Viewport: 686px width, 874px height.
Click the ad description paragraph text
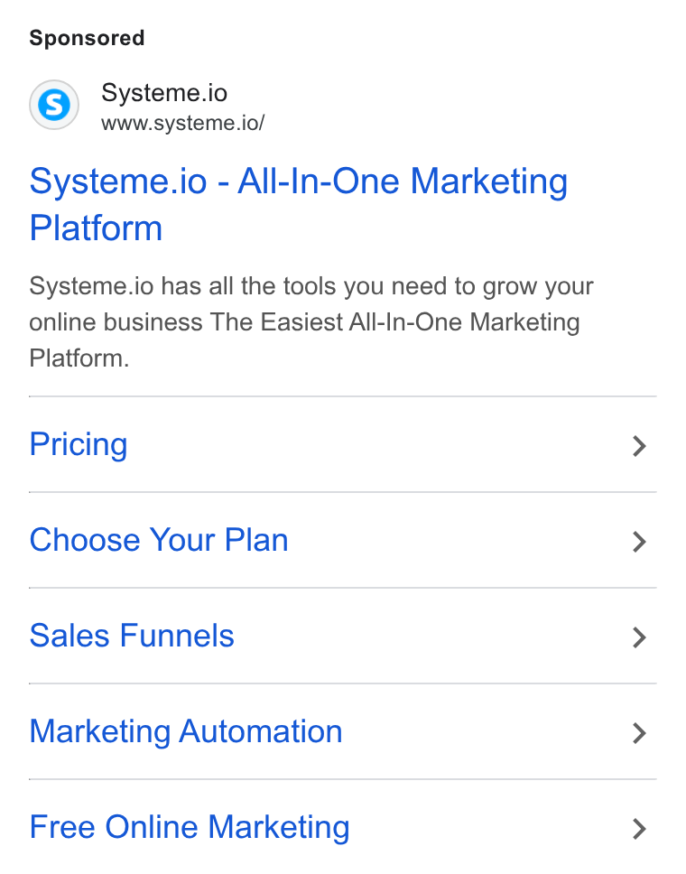[311, 322]
